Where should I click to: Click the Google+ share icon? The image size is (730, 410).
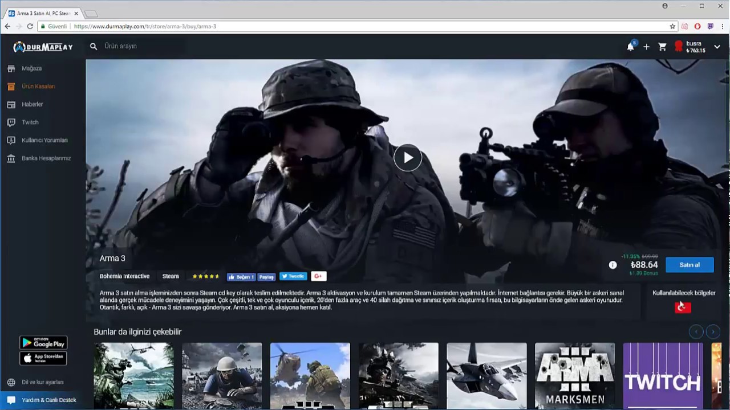tap(318, 276)
